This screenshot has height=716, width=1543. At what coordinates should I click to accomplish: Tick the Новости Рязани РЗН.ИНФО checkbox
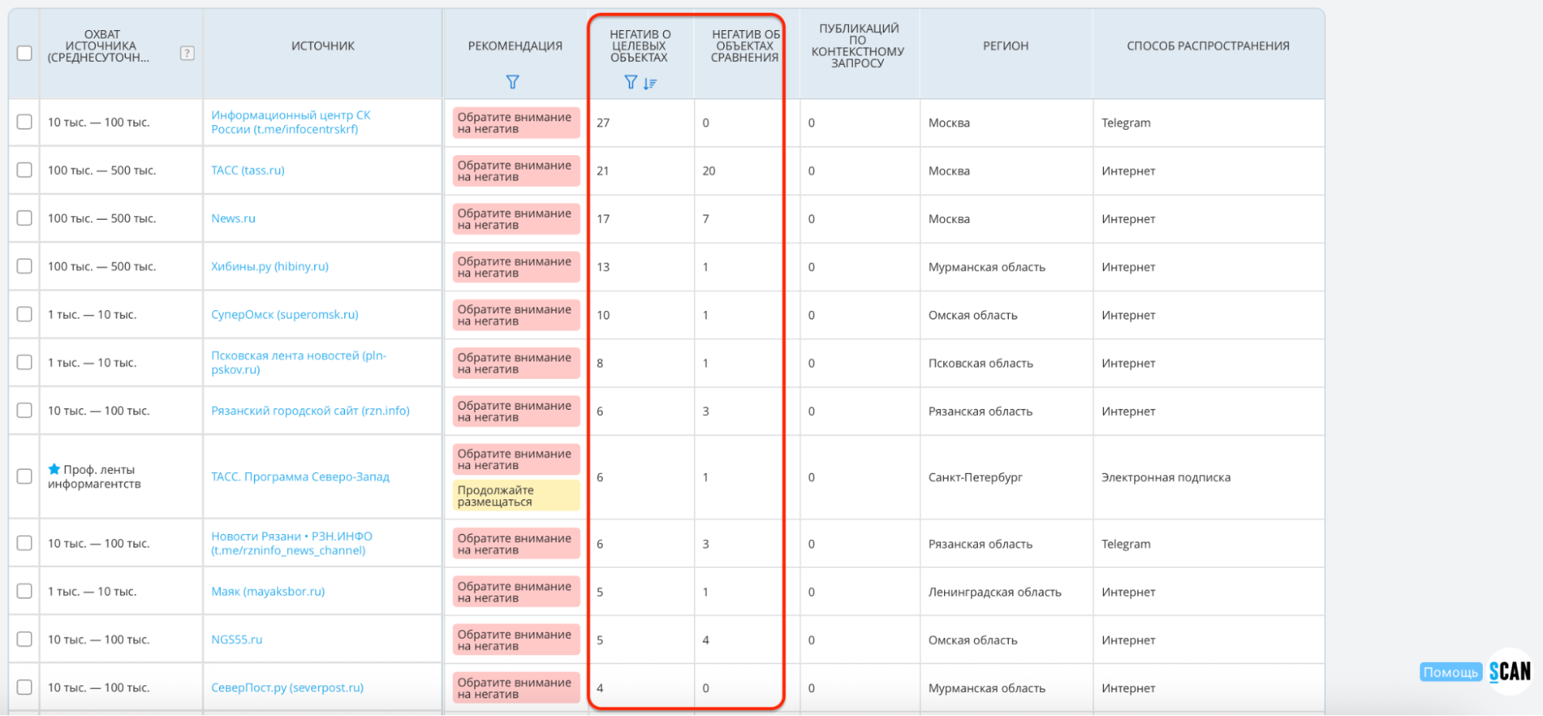[25, 543]
